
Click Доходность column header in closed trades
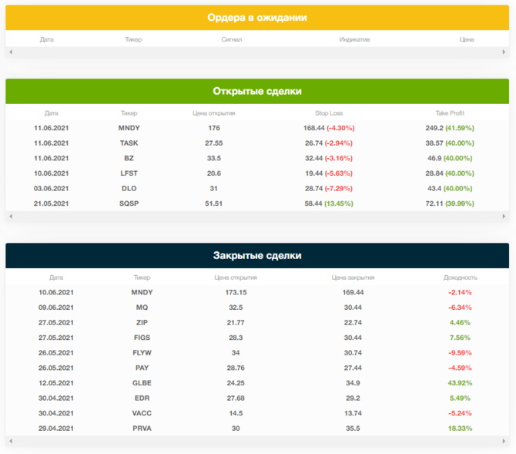point(460,277)
